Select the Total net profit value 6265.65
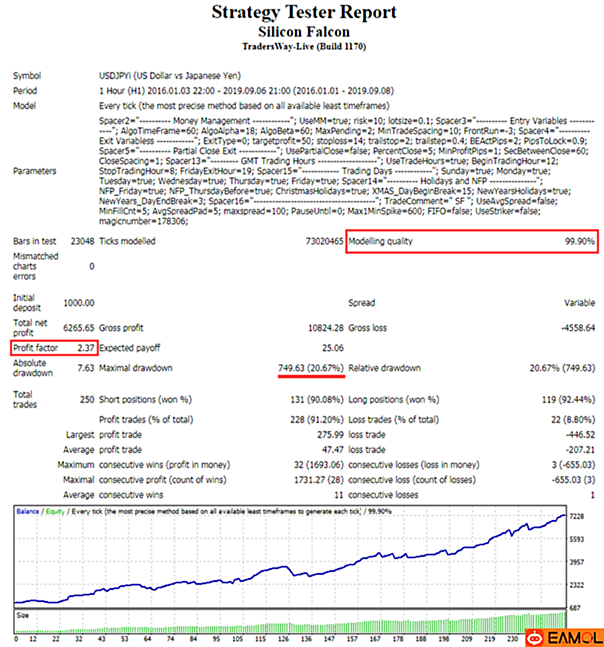The image size is (604, 647). [79, 328]
